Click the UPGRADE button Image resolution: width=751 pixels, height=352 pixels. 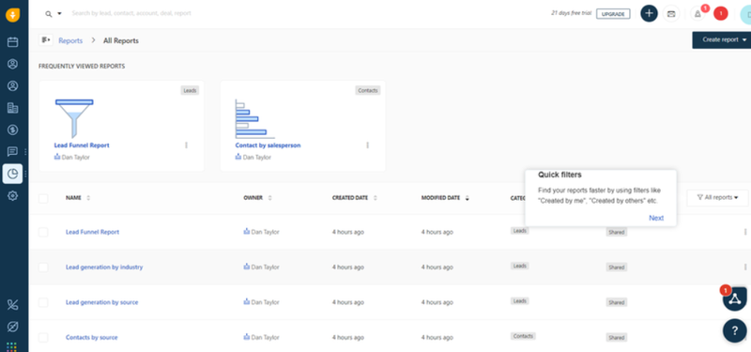[x=613, y=14]
